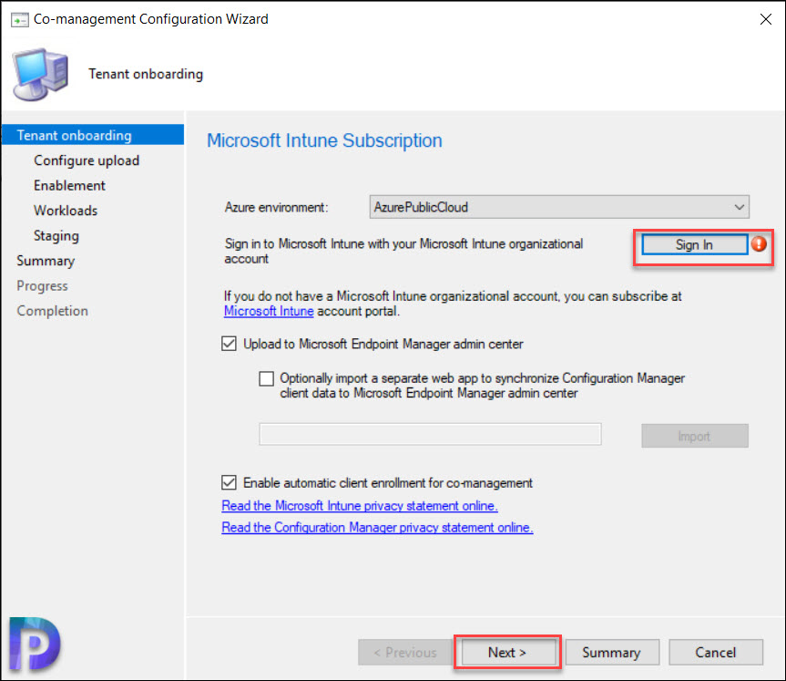Click the AzurePublicCloud dropdown arrow

(x=739, y=207)
